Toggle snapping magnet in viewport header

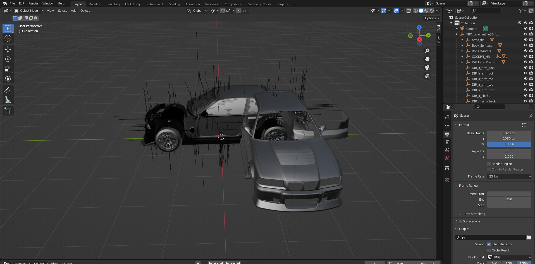coord(223,11)
